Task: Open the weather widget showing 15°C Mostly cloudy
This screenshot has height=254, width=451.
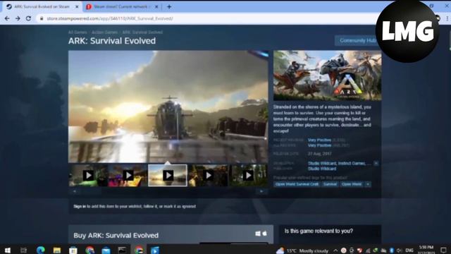Action: point(302,251)
